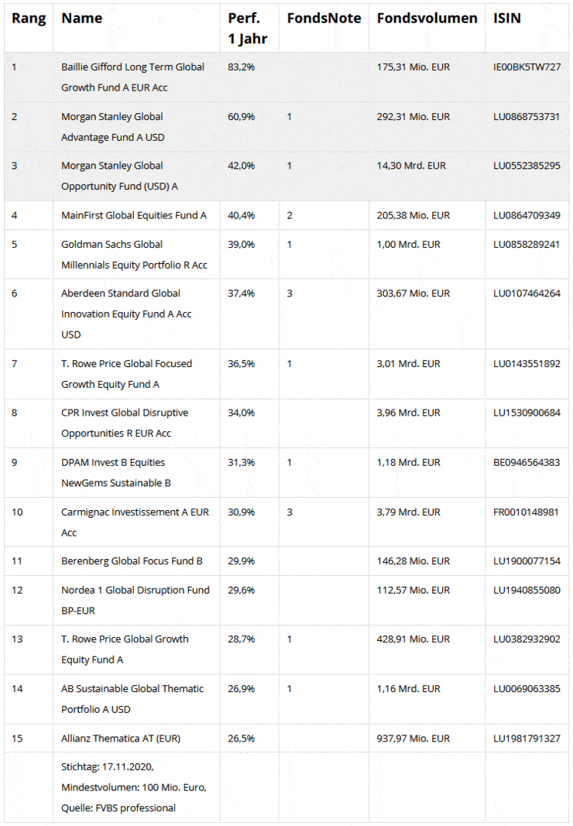
Task: Open Aberdeen Standard Global Innovation Equity Fund
Action: click(x=126, y=314)
